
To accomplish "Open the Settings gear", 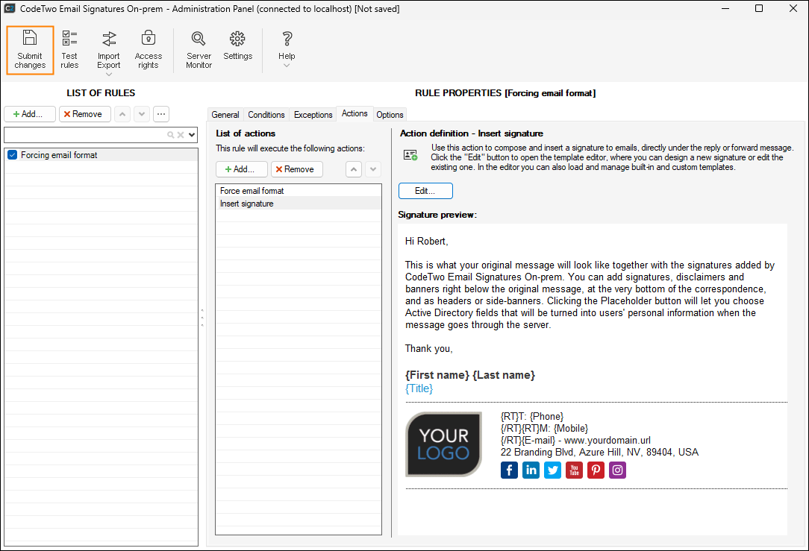I will coord(237,46).
